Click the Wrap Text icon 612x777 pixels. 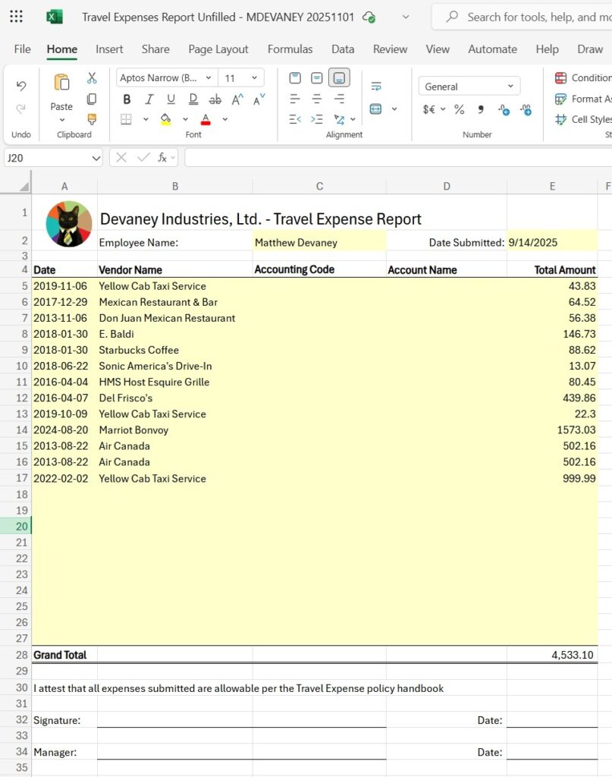[x=376, y=86]
